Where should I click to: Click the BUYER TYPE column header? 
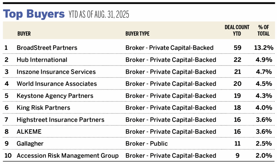[137, 34]
